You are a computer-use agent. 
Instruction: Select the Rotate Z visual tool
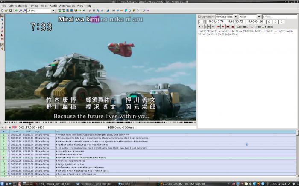(x=2, y=23)
